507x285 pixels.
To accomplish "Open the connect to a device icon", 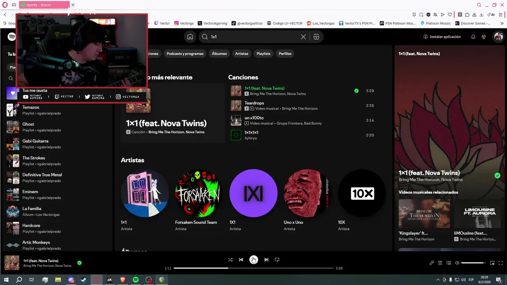I will click(x=449, y=263).
